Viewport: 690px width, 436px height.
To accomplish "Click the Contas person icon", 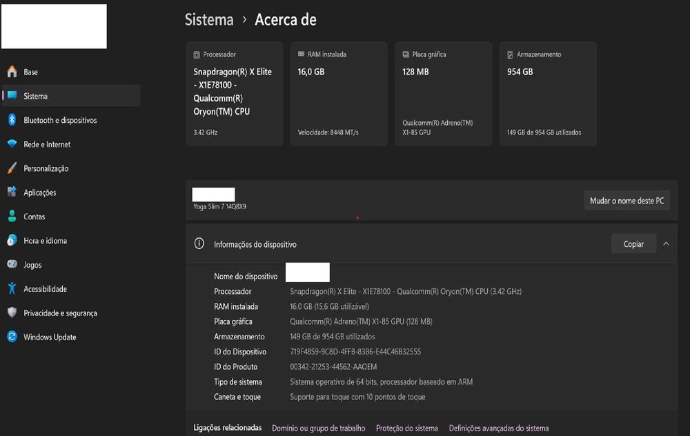I will click(12, 216).
